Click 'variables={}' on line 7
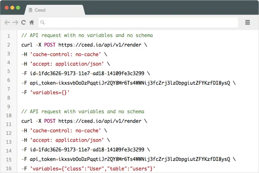This screenshot has height=173, width=259. 50,92
